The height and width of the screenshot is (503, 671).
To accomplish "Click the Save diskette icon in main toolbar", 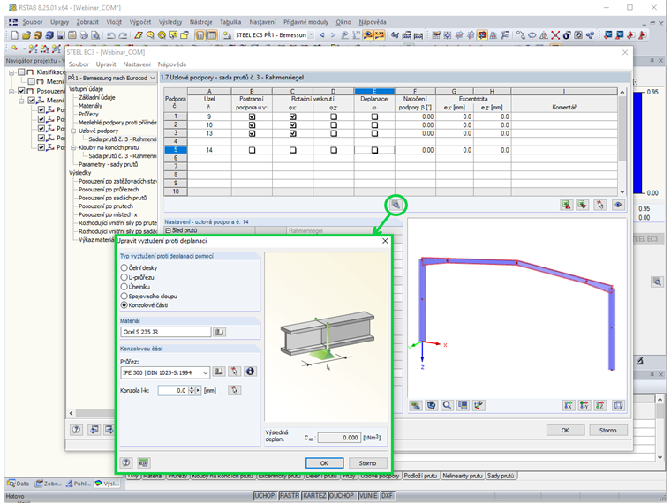I will coord(61,35).
